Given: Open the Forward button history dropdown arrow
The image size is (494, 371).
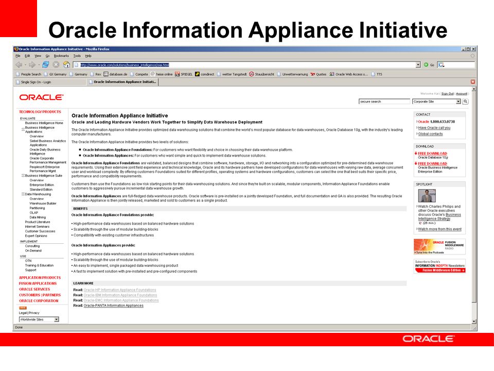Looking at the screenshot, I should [x=38, y=65].
